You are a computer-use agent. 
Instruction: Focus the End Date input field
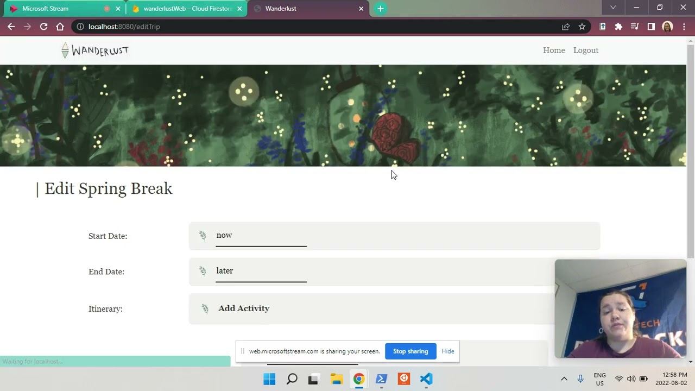tap(261, 271)
